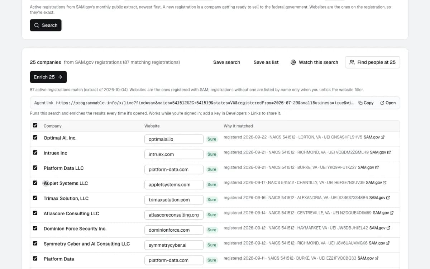Open SAM.gov link for Trimax Solution
The image size is (430, 269).
point(379,197)
